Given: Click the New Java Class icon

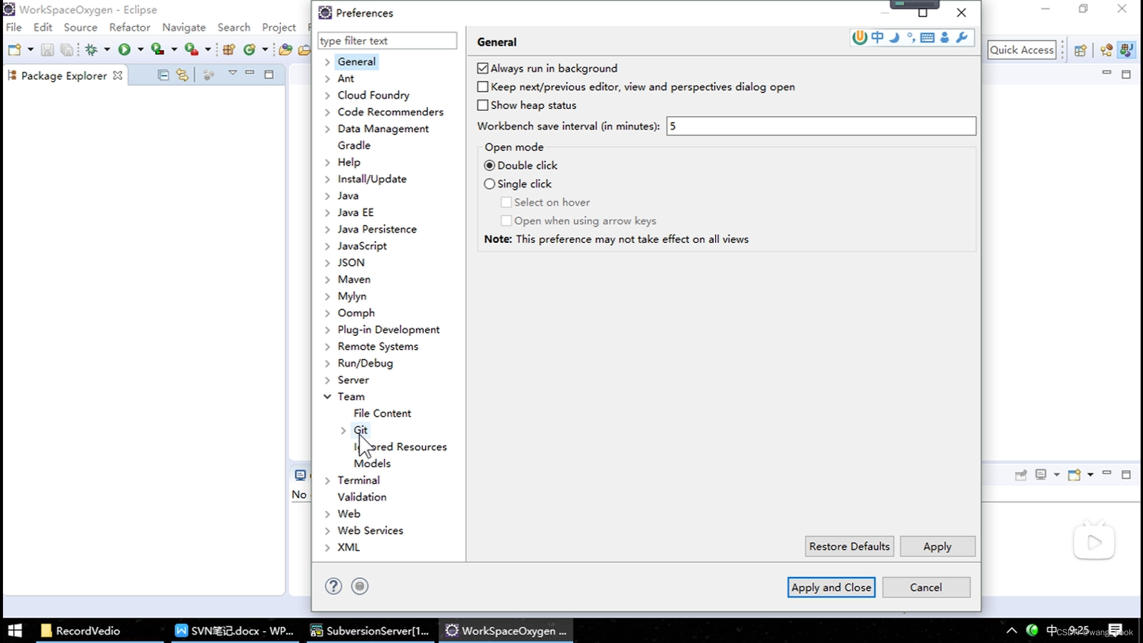Looking at the screenshot, I should click(x=249, y=50).
